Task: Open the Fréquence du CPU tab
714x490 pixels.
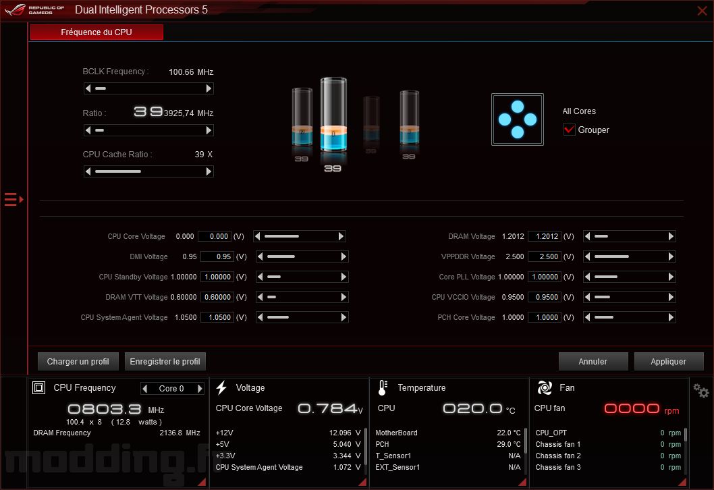Action: (97, 32)
